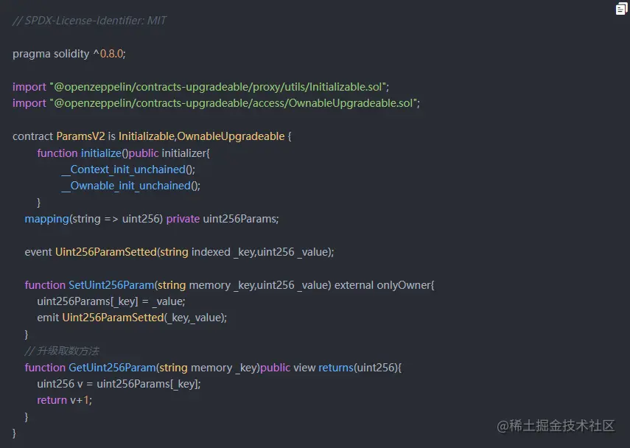Viewport: 630px width, 448px height.
Task: Click the __Ownable_init_unchained() call
Action: [x=131, y=186]
